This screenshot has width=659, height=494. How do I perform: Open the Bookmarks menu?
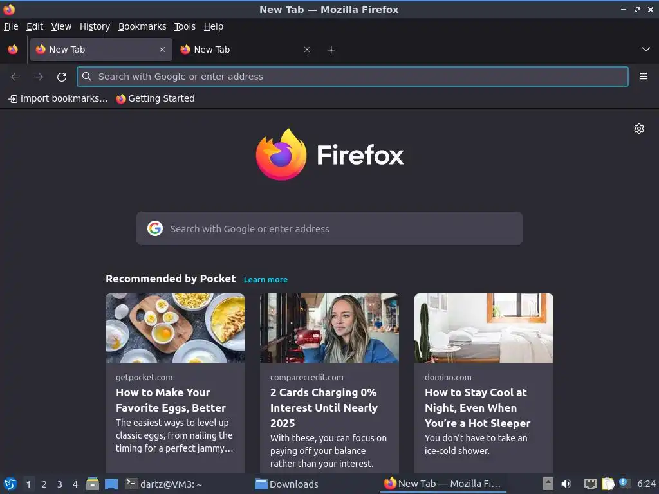pyautogui.click(x=142, y=26)
